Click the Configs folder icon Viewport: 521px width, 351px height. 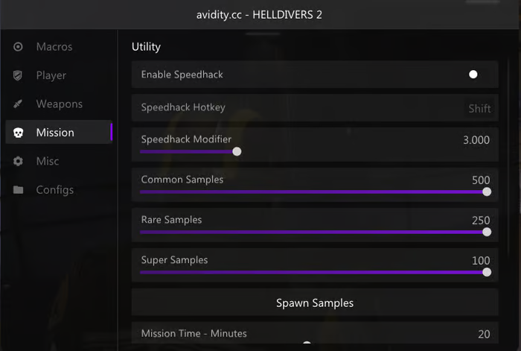[19, 190]
